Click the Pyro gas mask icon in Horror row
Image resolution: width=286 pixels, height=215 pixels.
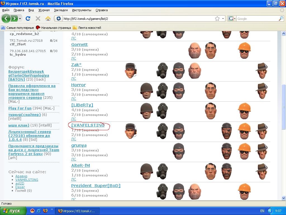pyautogui.click(x=162, y=91)
